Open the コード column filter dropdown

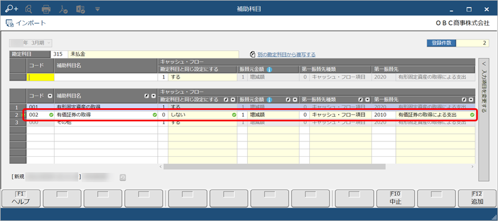click(50, 96)
